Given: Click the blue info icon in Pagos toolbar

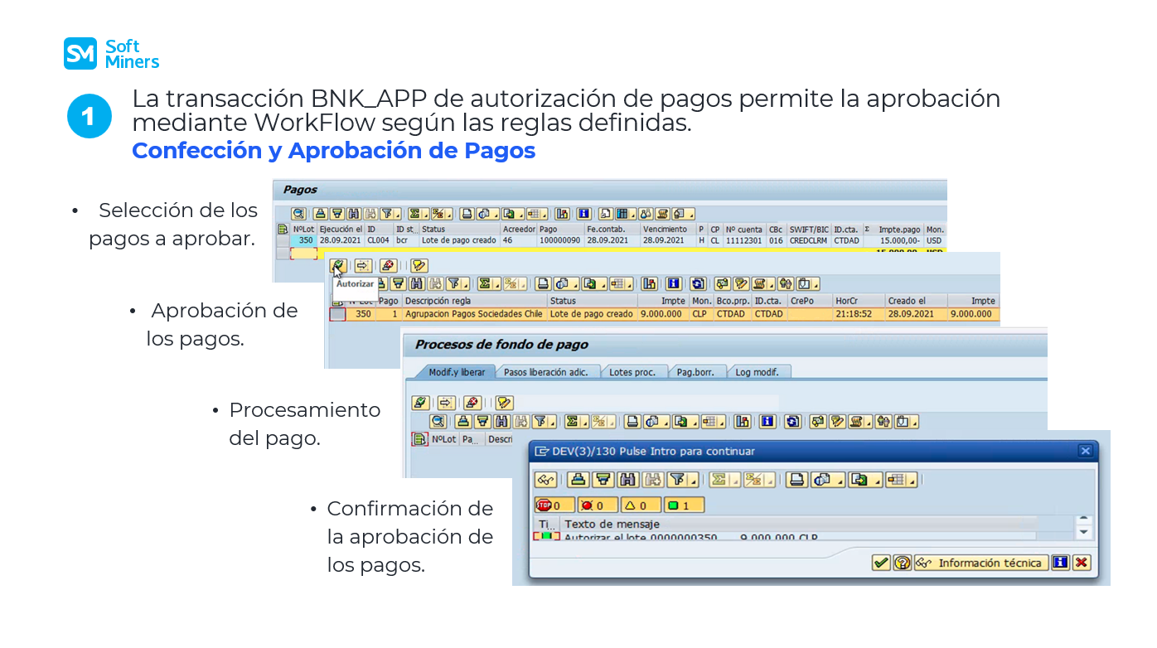Looking at the screenshot, I should pos(583,214).
